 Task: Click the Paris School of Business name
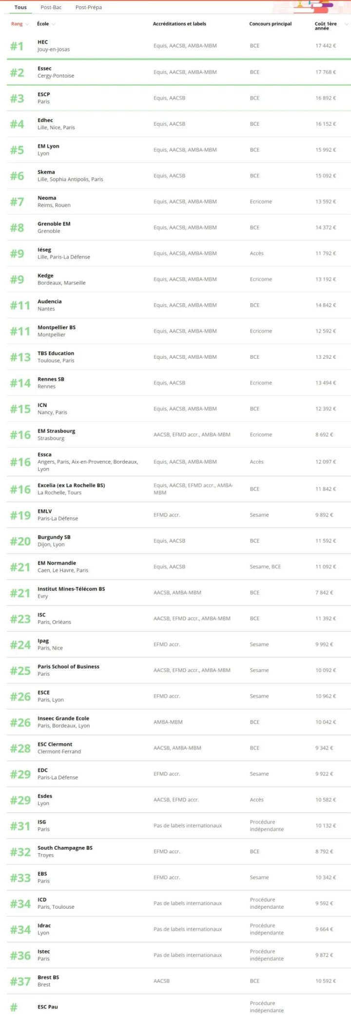68,666
